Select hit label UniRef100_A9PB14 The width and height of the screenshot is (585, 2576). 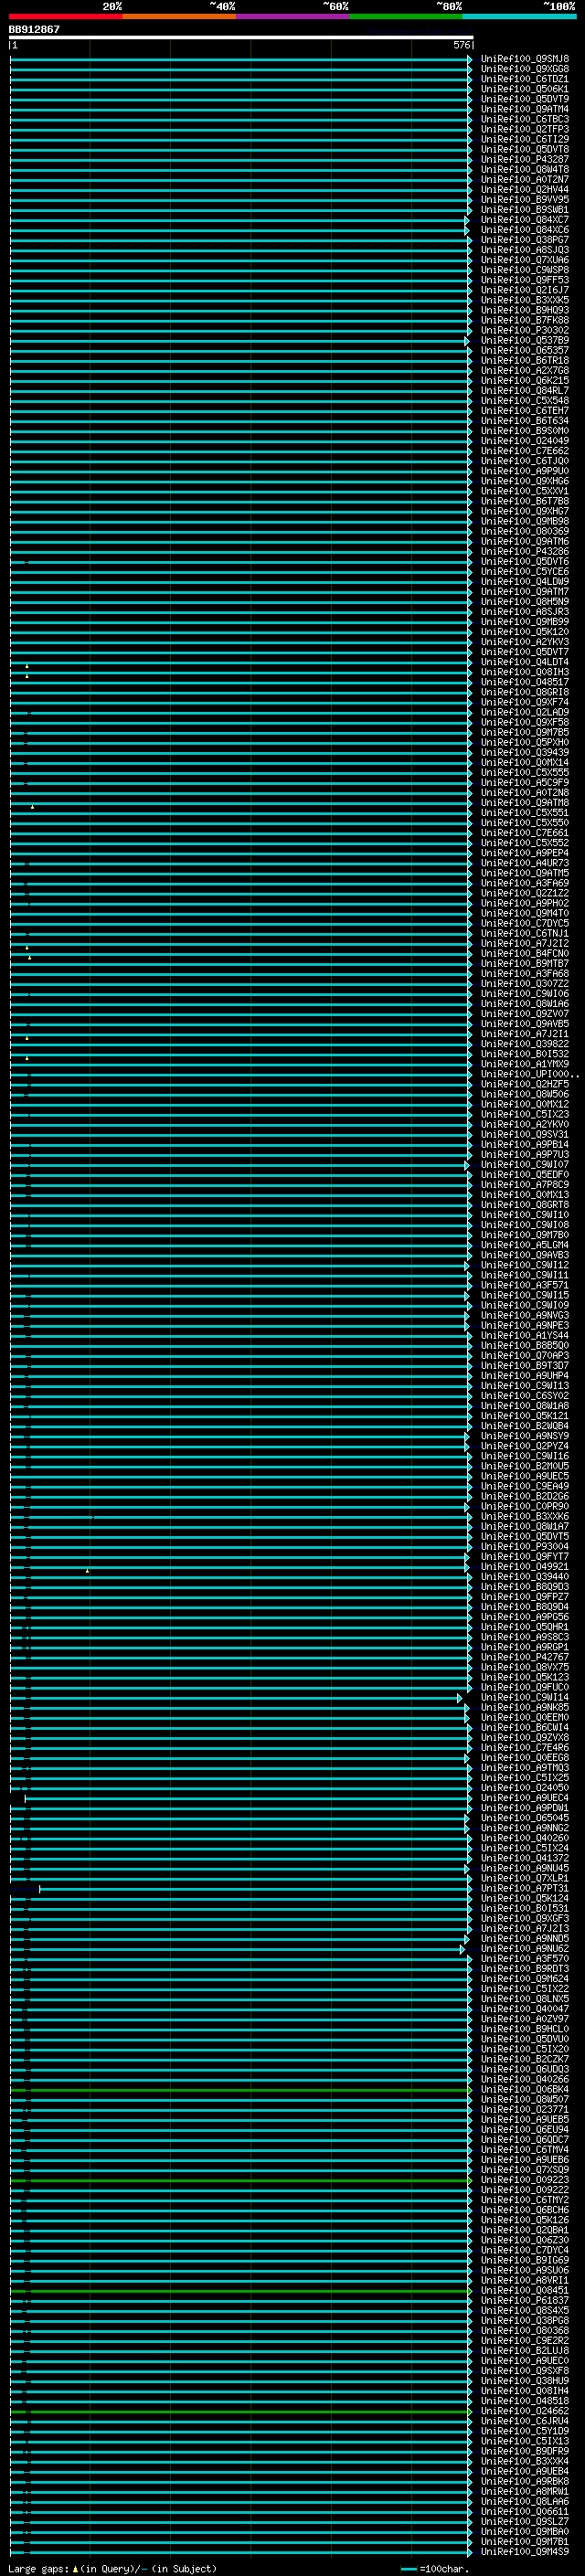pos(524,1145)
